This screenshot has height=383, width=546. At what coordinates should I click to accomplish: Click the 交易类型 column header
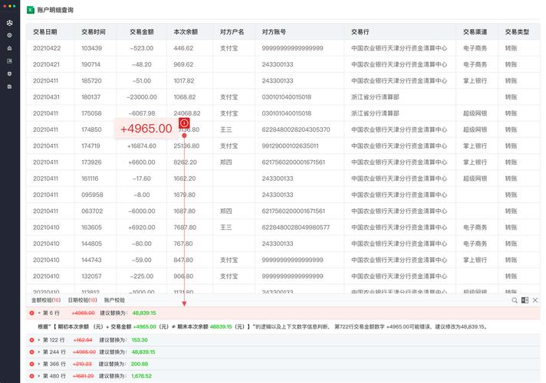coord(517,31)
